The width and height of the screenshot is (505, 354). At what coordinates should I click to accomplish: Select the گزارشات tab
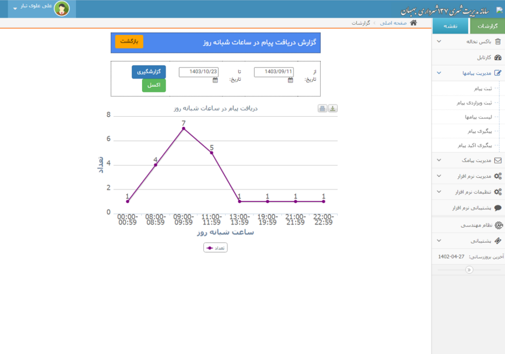click(x=487, y=26)
